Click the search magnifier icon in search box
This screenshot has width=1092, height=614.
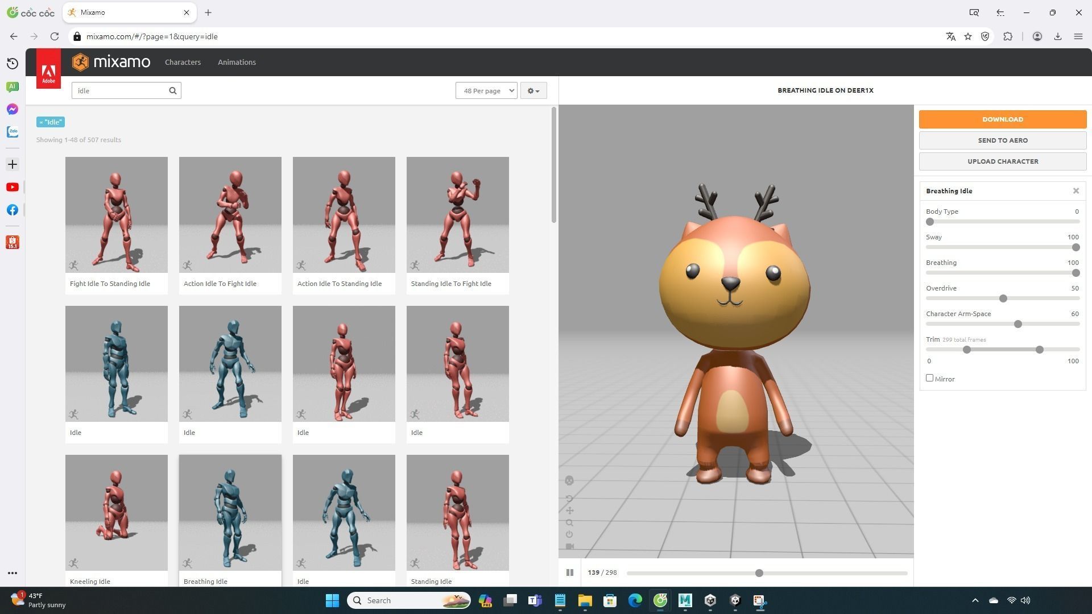tap(173, 90)
